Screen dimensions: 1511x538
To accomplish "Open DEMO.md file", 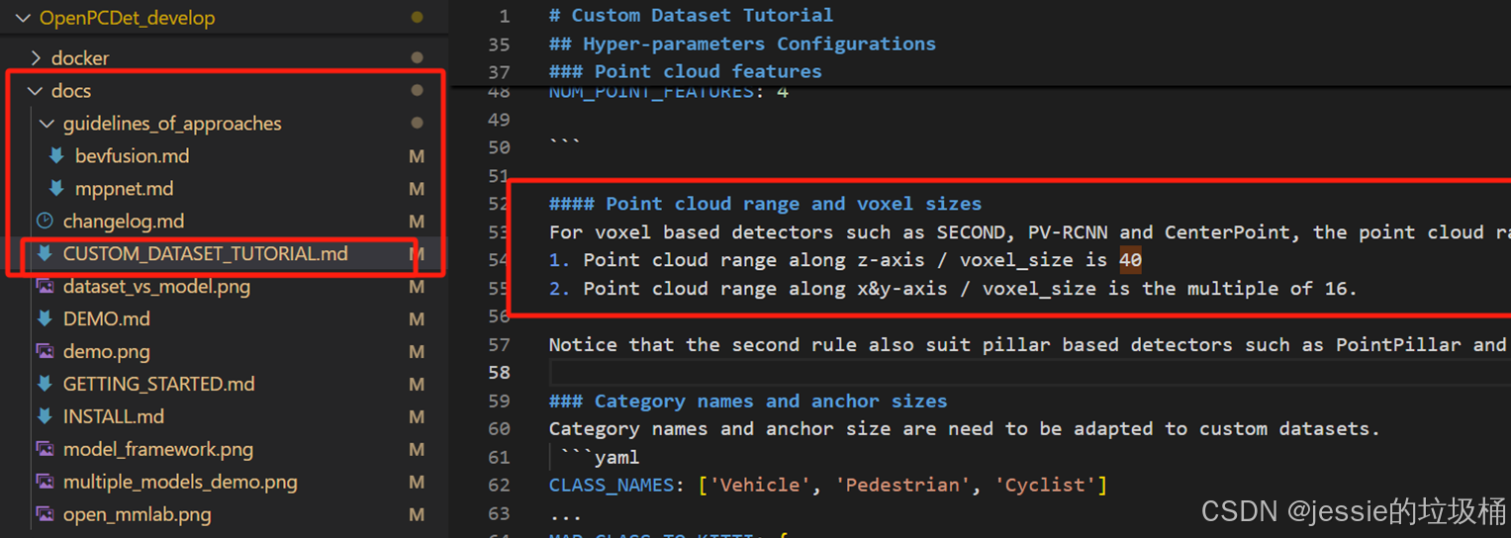I will coord(107,319).
